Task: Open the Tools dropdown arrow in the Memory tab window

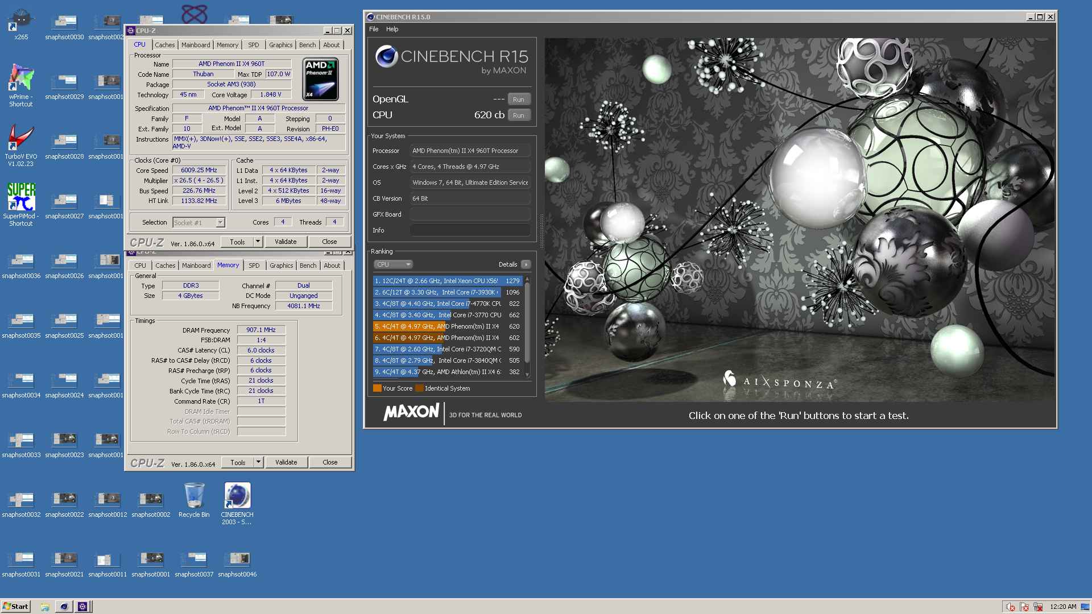Action: point(258,462)
